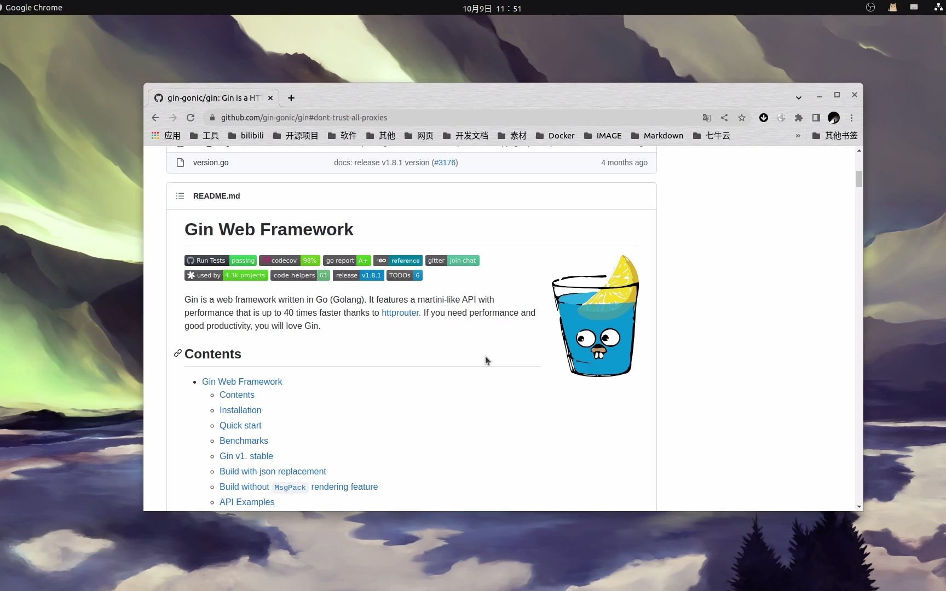Open the globe extension icon
Viewport: 946px width, 591px height.
[781, 118]
